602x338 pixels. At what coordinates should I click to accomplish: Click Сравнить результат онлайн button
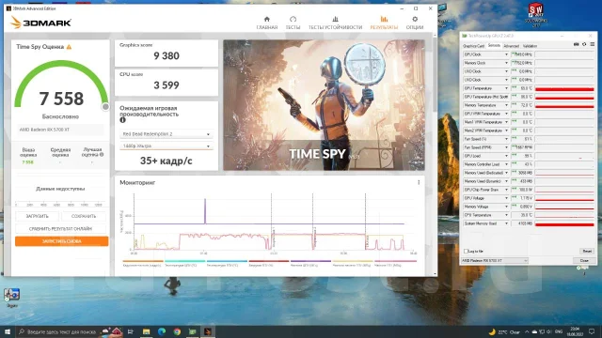point(60,229)
